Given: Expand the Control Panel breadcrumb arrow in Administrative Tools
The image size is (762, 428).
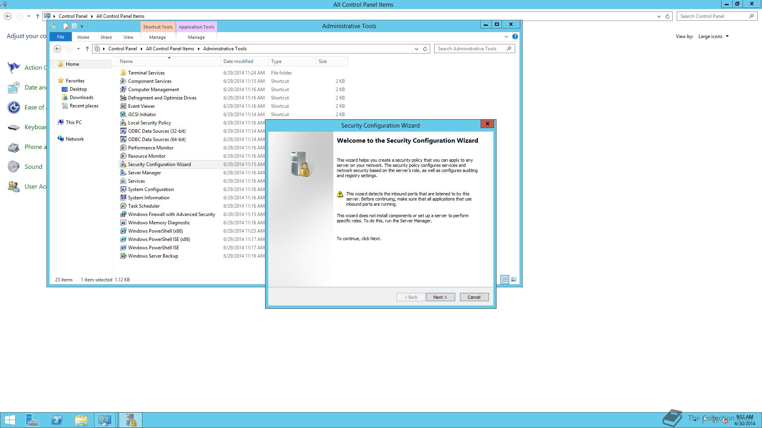Looking at the screenshot, I should click(142, 49).
